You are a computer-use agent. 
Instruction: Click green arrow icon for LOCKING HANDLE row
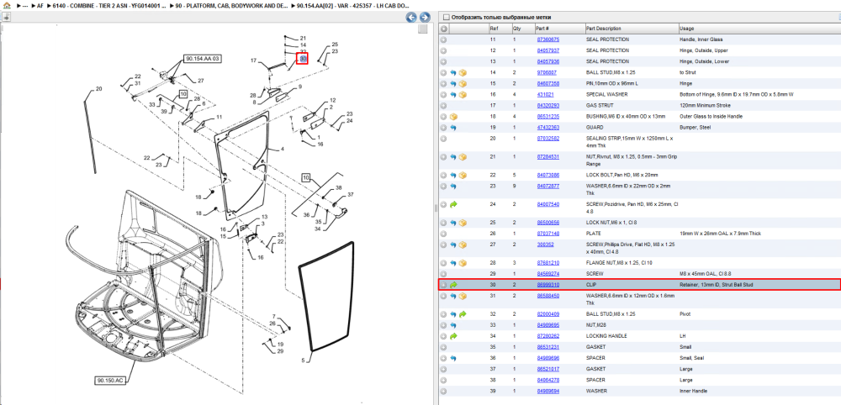tap(453, 336)
